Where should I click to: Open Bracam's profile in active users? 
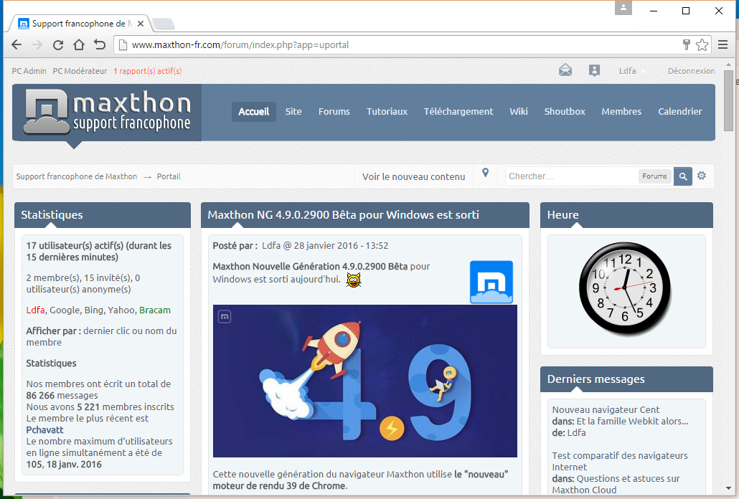154,310
